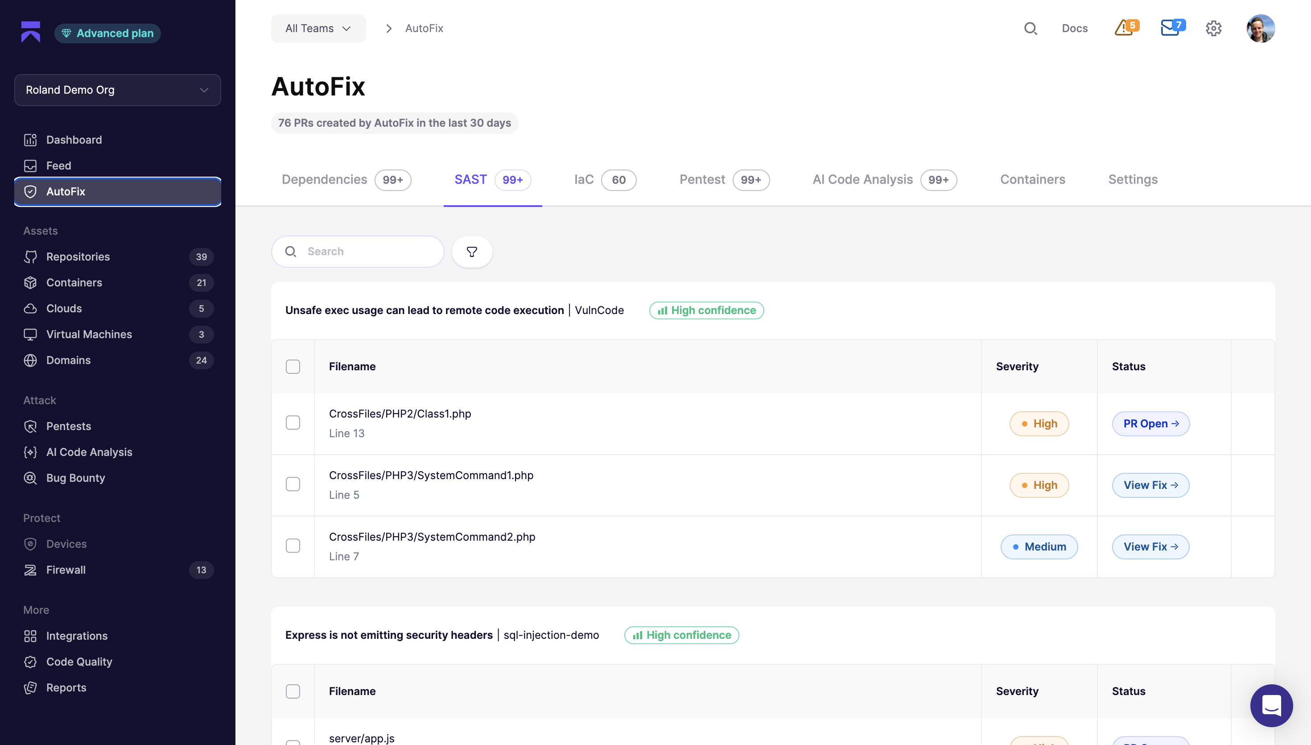Click the Medium severity badge for SystemCommand2.php
1311x745 pixels.
coord(1039,547)
